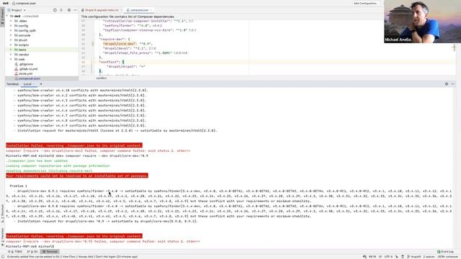The image size is (461, 259).
Task: Click the Git branch widget in status bar
Action: (x=414, y=257)
